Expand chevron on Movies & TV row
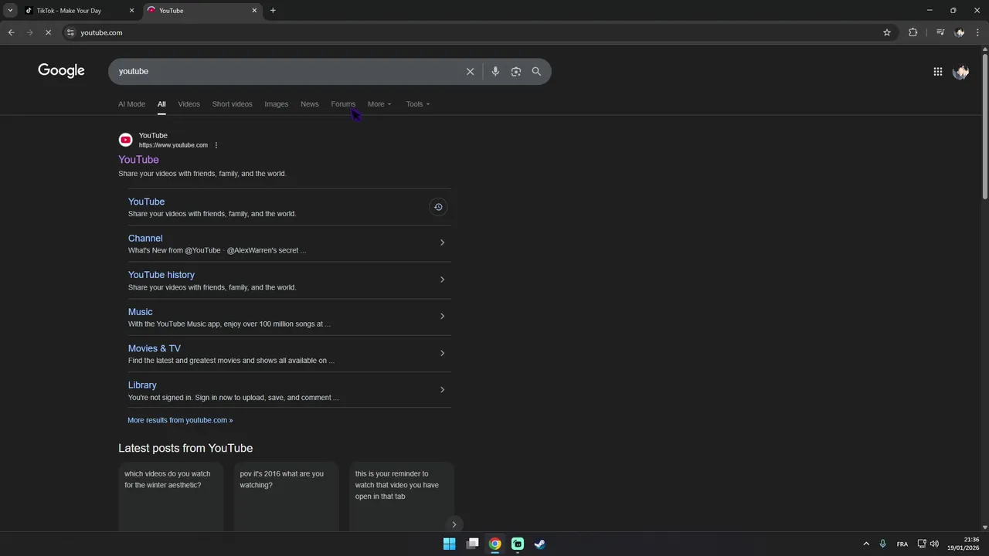Viewport: 989px width, 556px height. tap(442, 353)
